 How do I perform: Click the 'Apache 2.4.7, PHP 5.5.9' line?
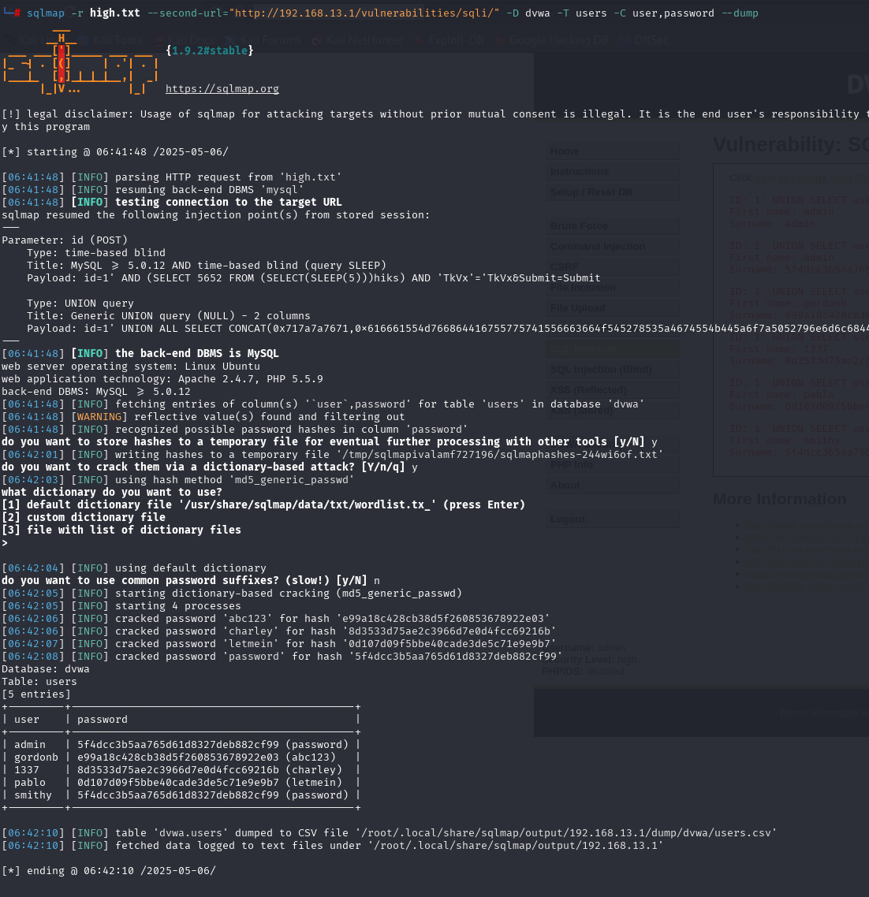[x=162, y=378]
